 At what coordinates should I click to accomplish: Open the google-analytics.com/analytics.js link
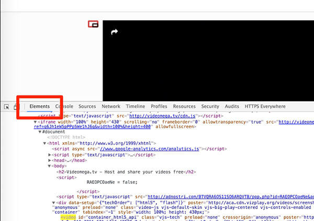pos(149,149)
